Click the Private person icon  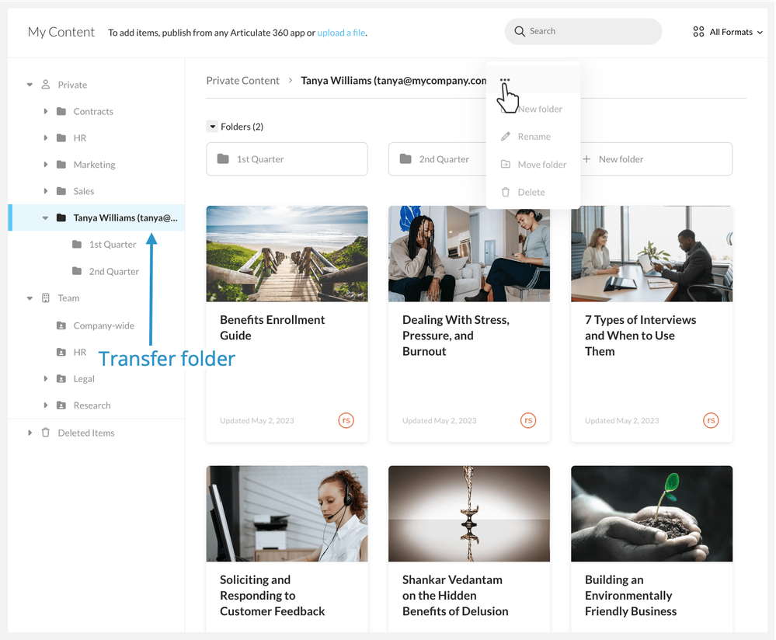coord(46,85)
